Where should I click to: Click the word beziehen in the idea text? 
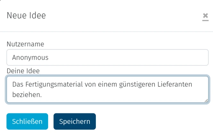pos(26,95)
